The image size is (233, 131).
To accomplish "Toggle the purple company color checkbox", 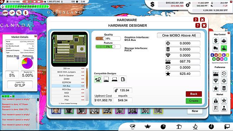I will tap(224, 55).
